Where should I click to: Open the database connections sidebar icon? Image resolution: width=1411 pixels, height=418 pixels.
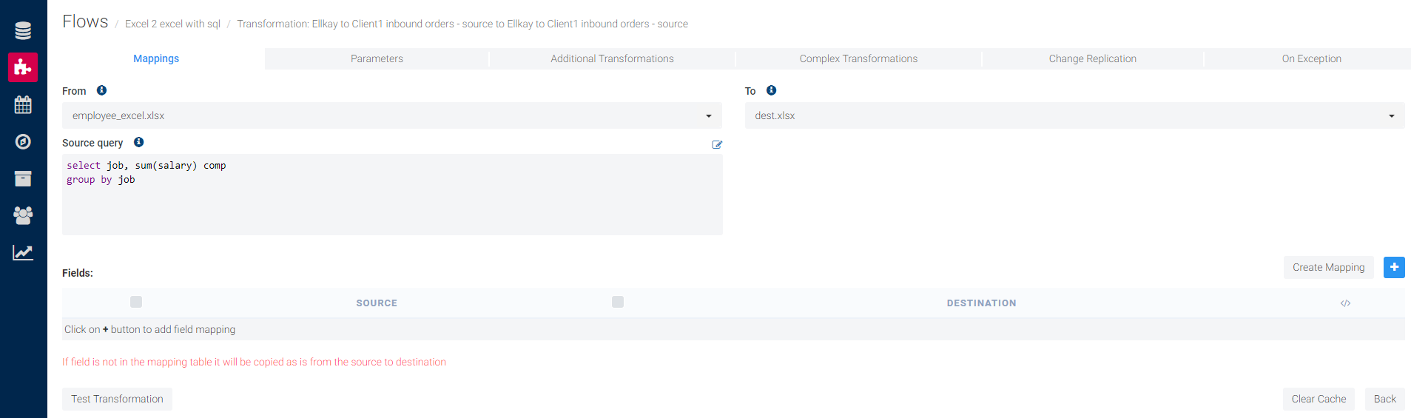[x=23, y=30]
